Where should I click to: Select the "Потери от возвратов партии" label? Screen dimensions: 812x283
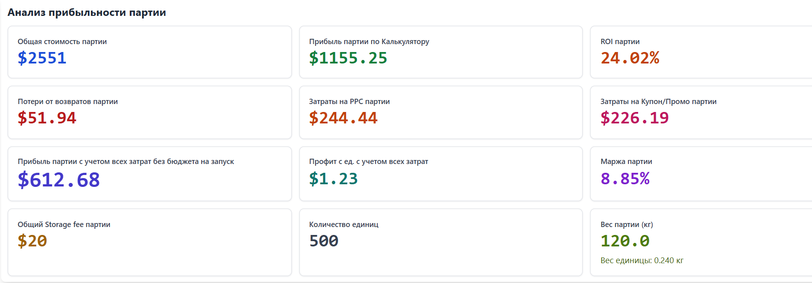coord(68,101)
